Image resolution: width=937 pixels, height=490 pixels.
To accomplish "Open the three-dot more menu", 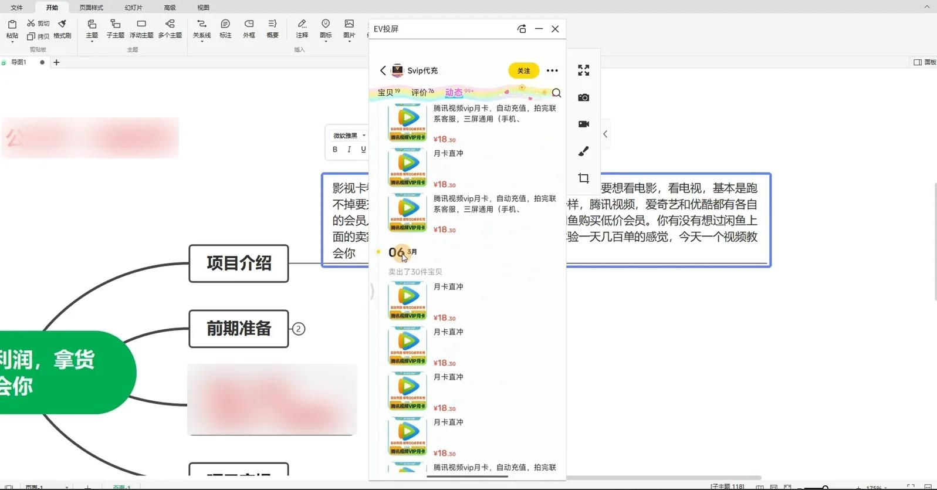I will pyautogui.click(x=552, y=70).
